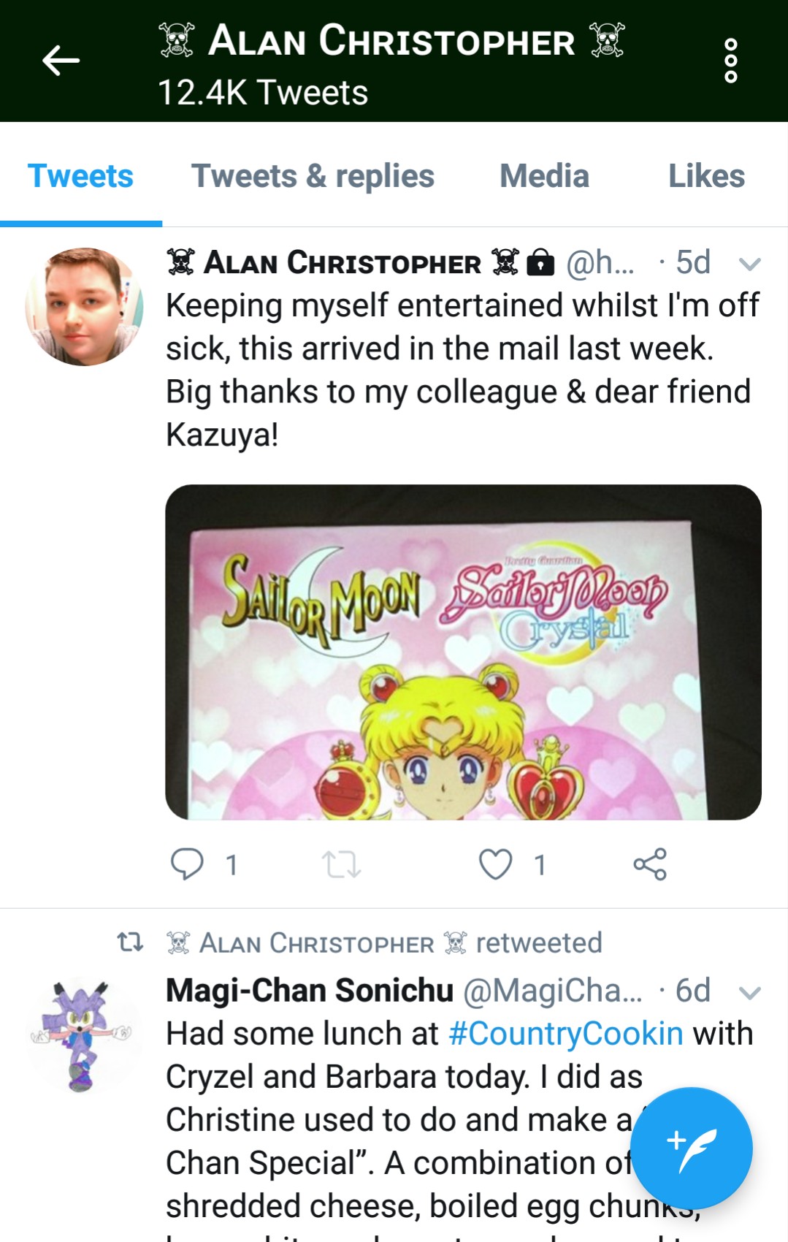Switch to the Media tab

[x=544, y=176]
